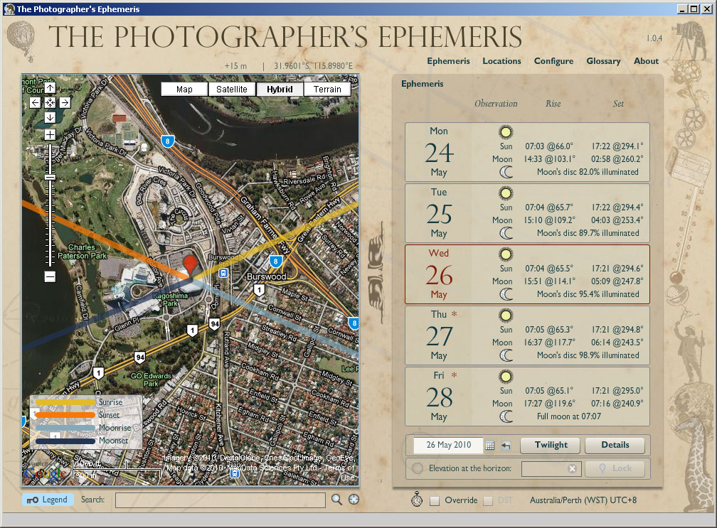
Task: Click the Details button
Action: (x=615, y=445)
